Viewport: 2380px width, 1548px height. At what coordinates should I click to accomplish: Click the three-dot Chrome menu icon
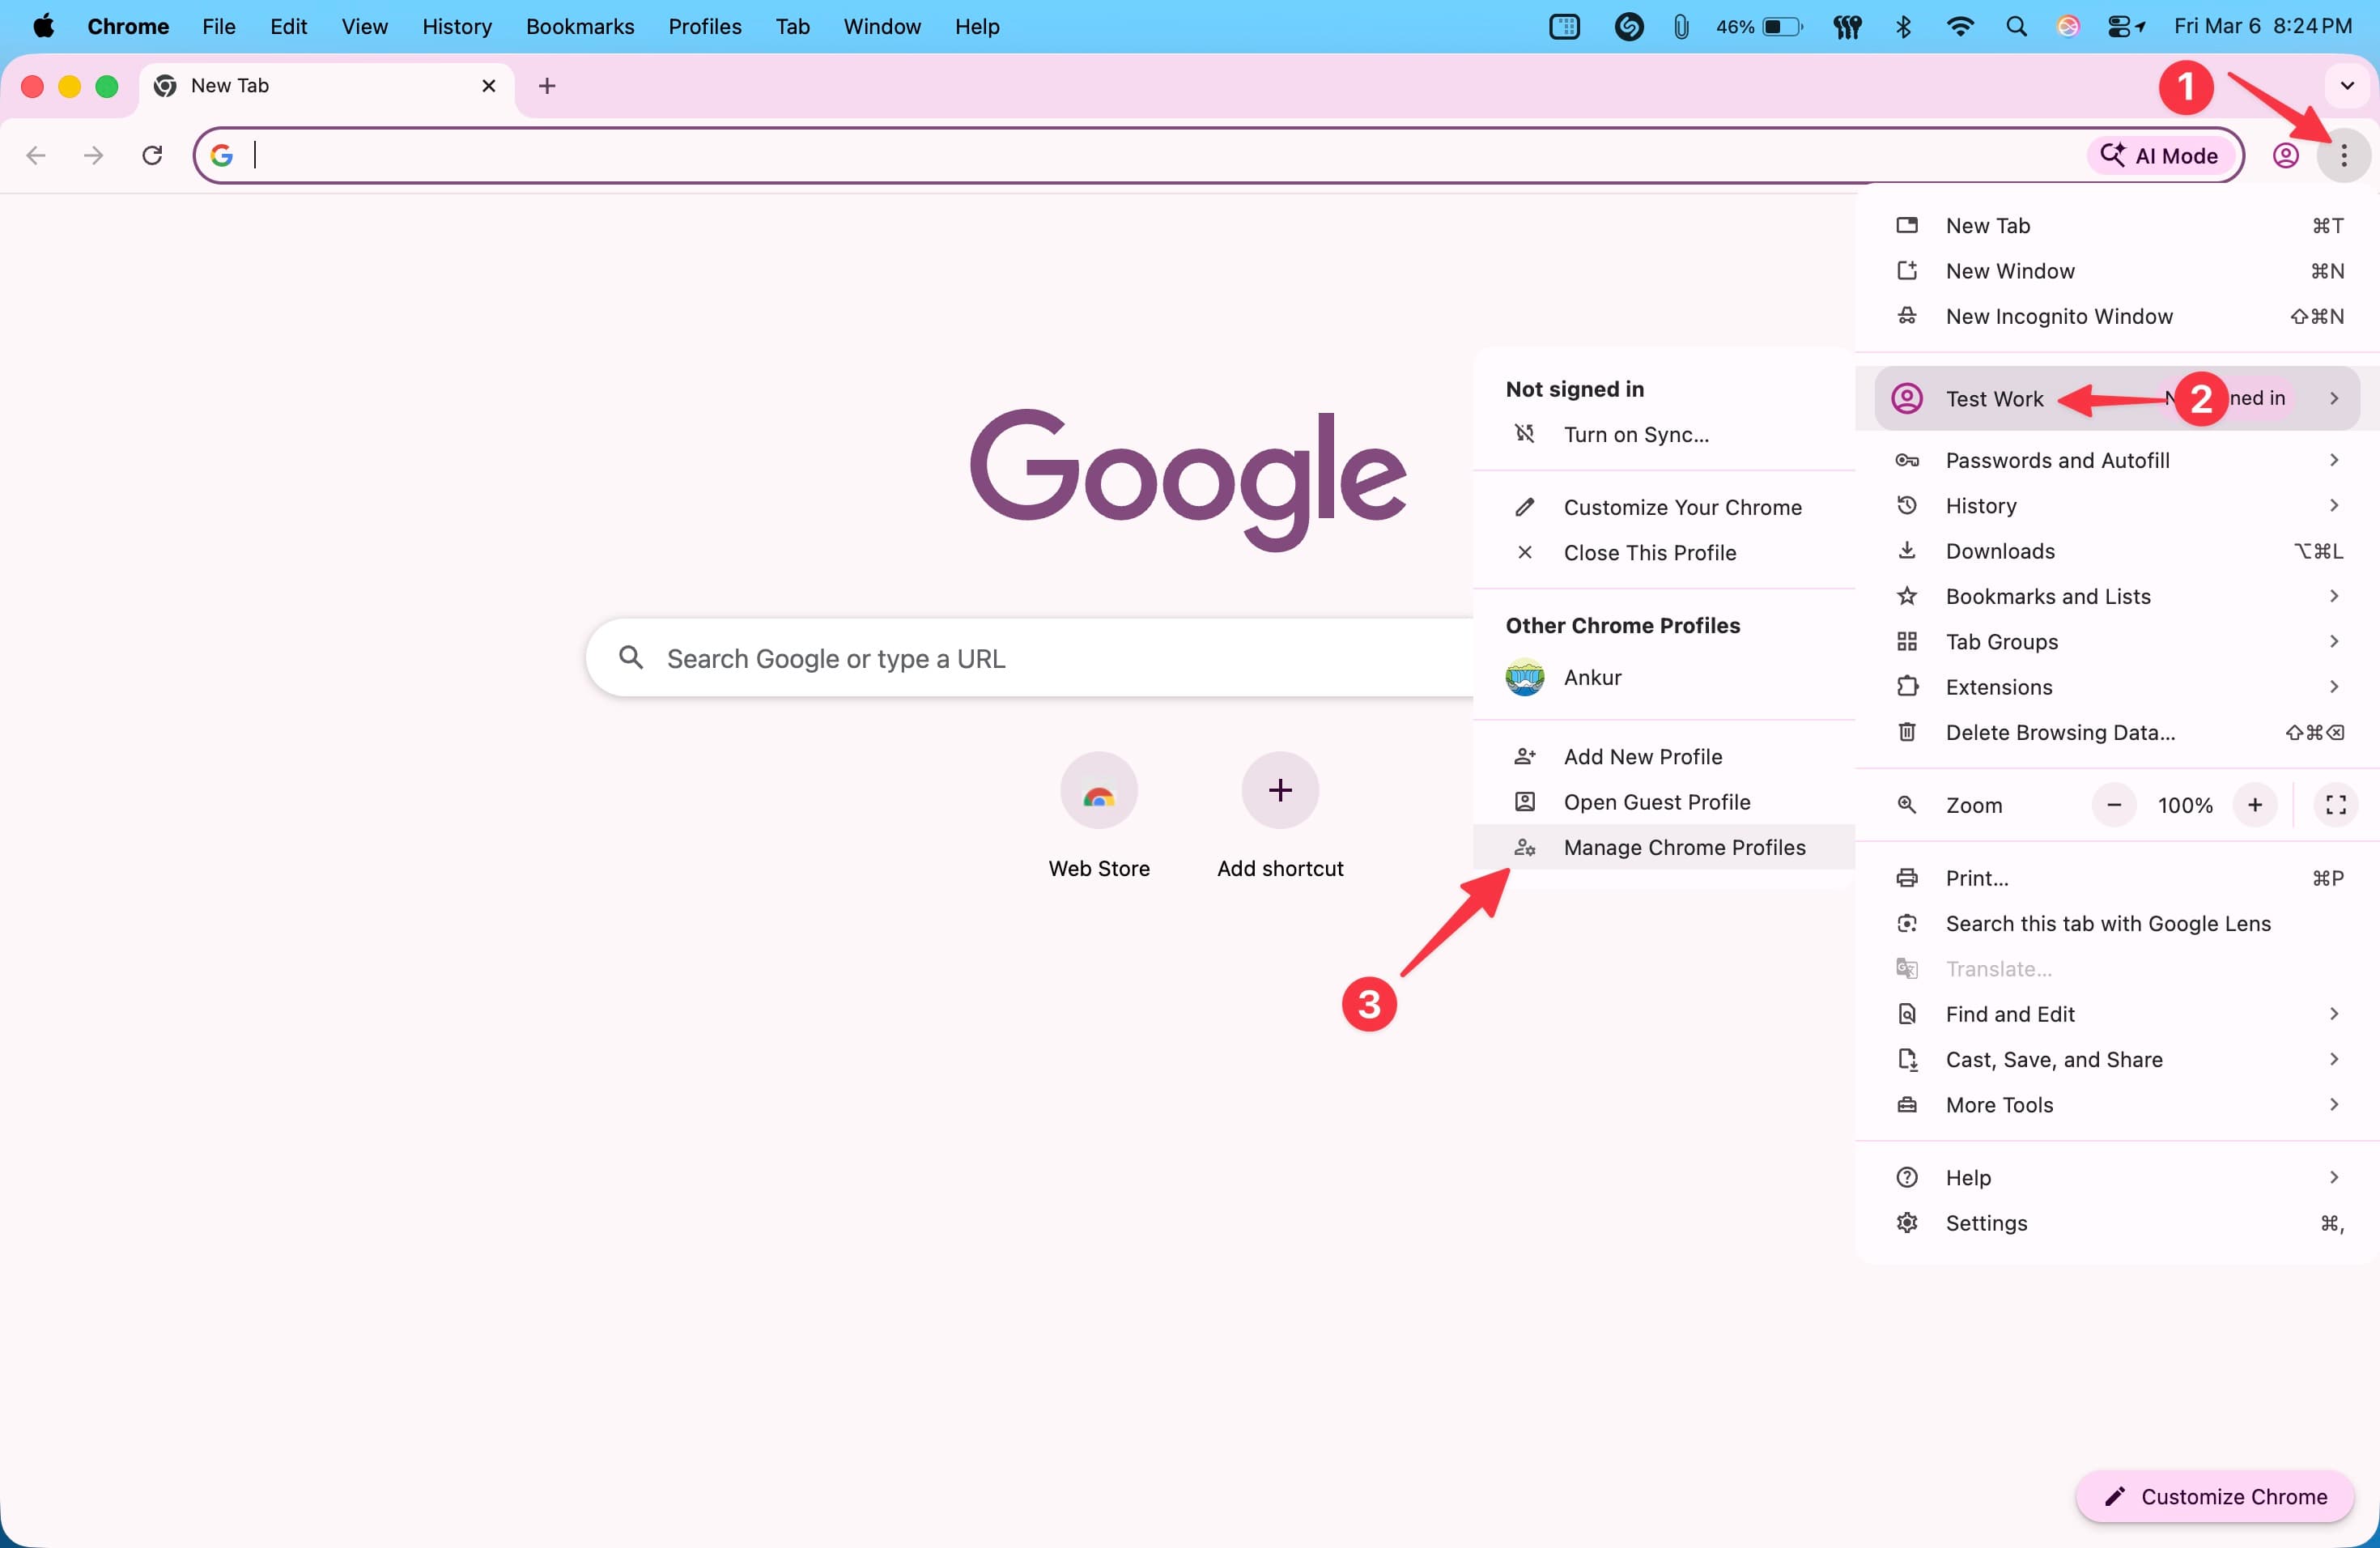coord(2343,155)
